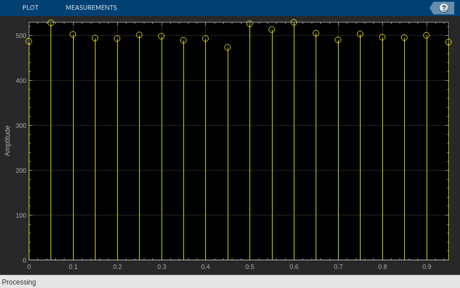
Task: Click the Amplitude y-axis label
Action: pos(7,141)
